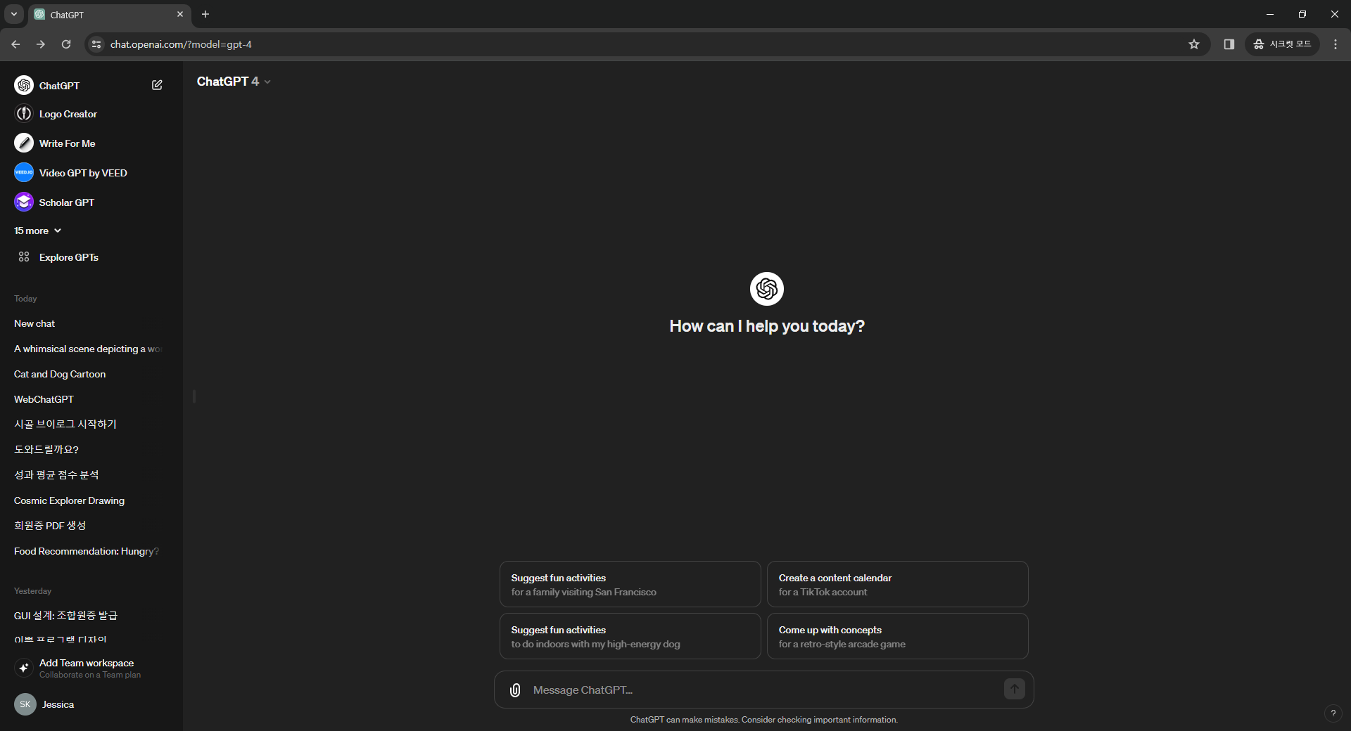The image size is (1351, 731).
Task: Click the Message ChatGPT input field
Action: [763, 690]
